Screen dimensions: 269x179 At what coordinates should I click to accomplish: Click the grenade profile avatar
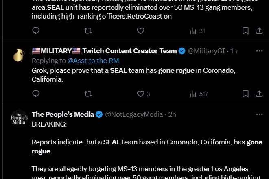[19, 55]
